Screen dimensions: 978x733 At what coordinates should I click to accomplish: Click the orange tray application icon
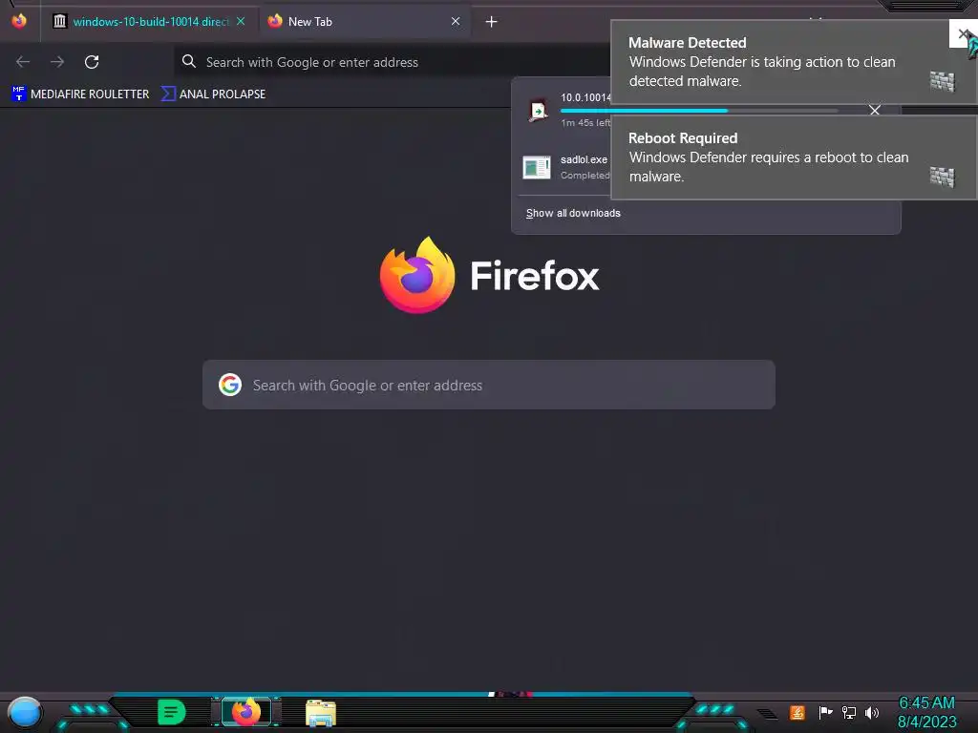[x=797, y=712]
